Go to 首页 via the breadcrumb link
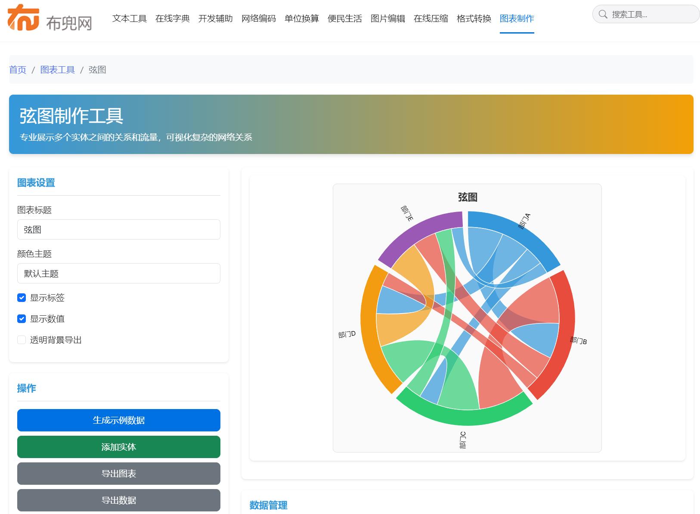This screenshot has height=514, width=700. (x=18, y=69)
